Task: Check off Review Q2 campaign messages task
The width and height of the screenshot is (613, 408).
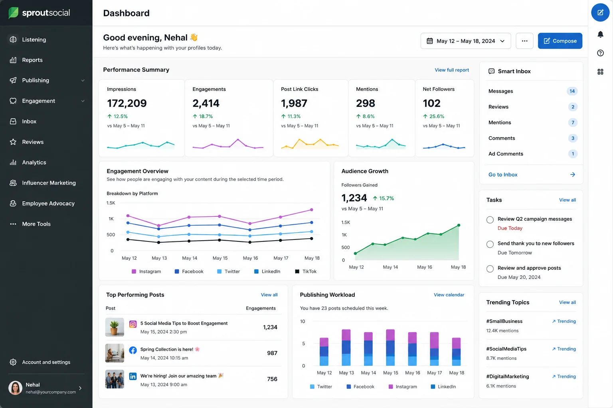Action: (490, 220)
